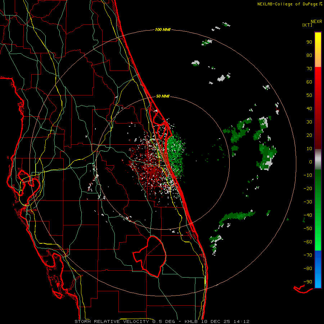Select the 60 value on the velocity scale
Screen dimensions: 324x324
click(309, 82)
